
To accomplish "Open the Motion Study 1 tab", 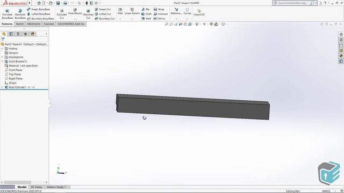I will 56,187.
